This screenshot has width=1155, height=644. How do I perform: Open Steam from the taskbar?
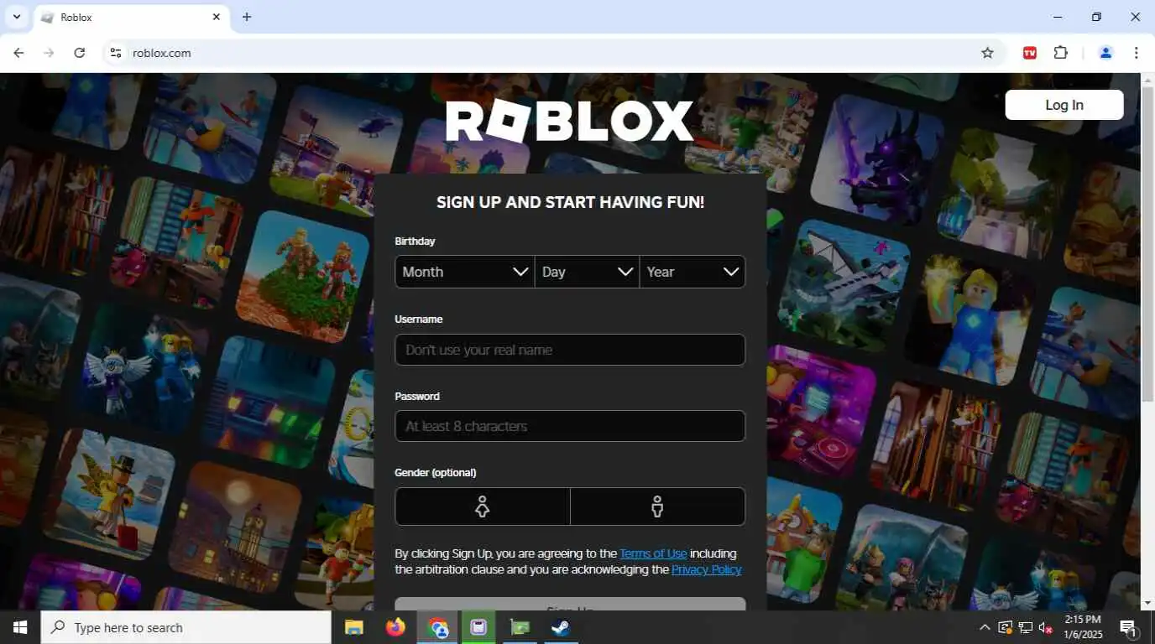(x=561, y=627)
